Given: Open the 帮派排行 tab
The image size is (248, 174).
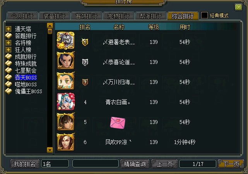Looking at the screenshot, I should coord(151,16).
